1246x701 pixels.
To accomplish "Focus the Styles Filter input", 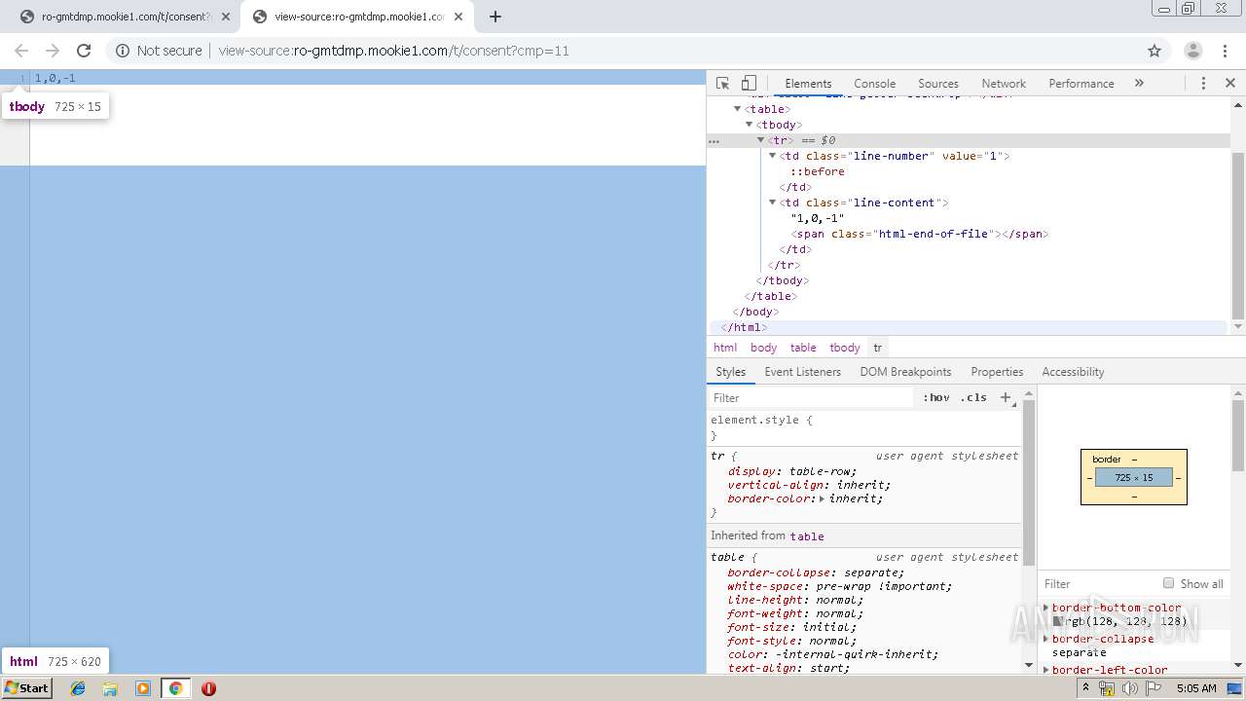I will point(813,397).
